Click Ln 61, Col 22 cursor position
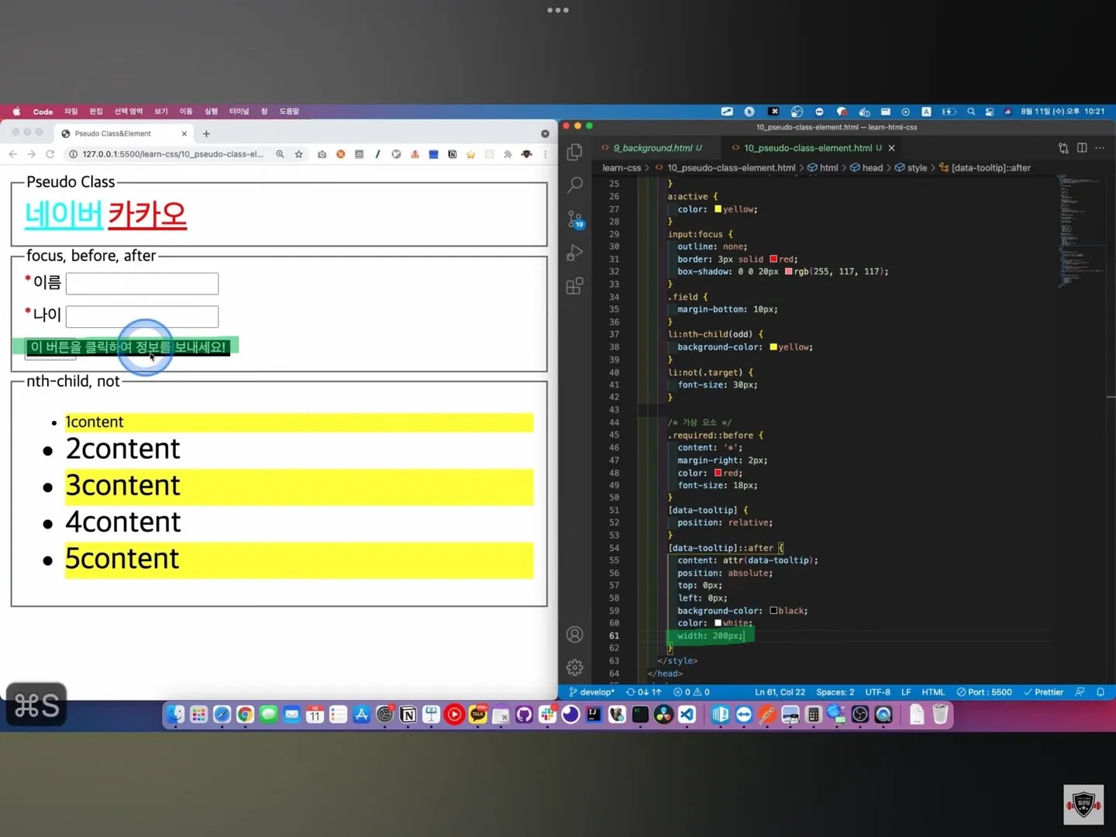The height and width of the screenshot is (837, 1116). [x=780, y=692]
